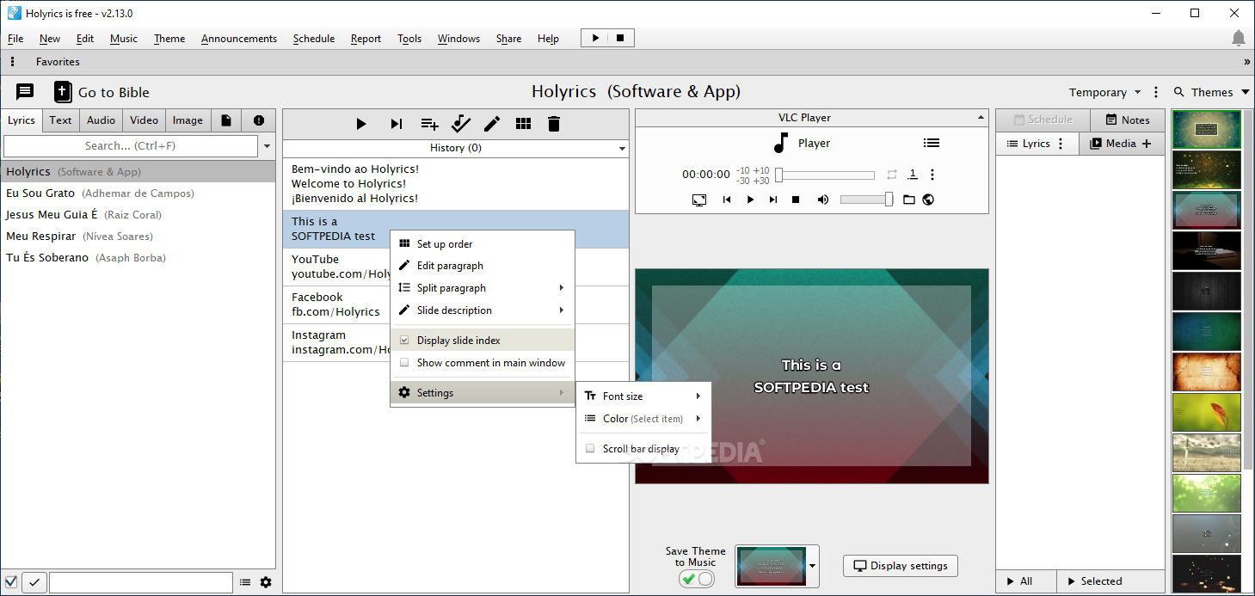Mute the player using the speaker icon
The image size is (1255, 596).
coord(823,200)
